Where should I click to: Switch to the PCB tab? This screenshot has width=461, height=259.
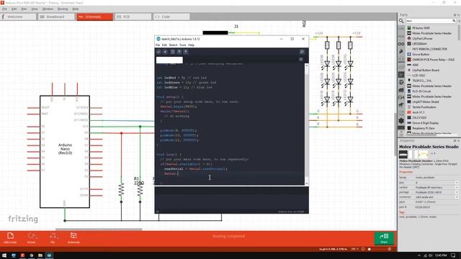[133, 17]
